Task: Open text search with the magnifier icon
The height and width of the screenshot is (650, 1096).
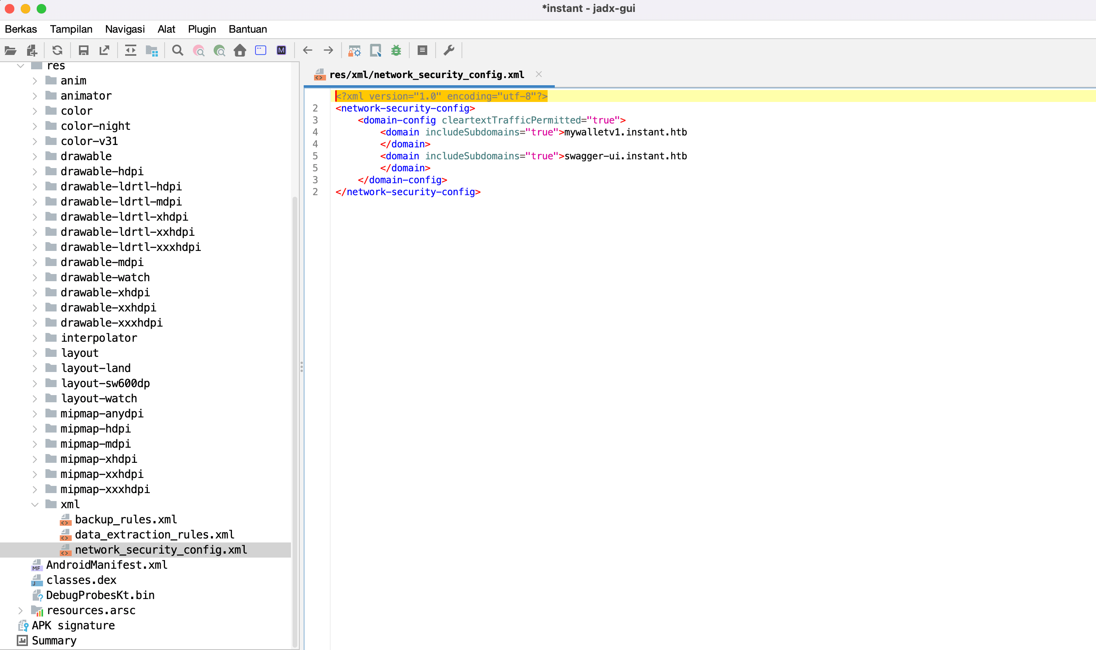Action: click(177, 50)
